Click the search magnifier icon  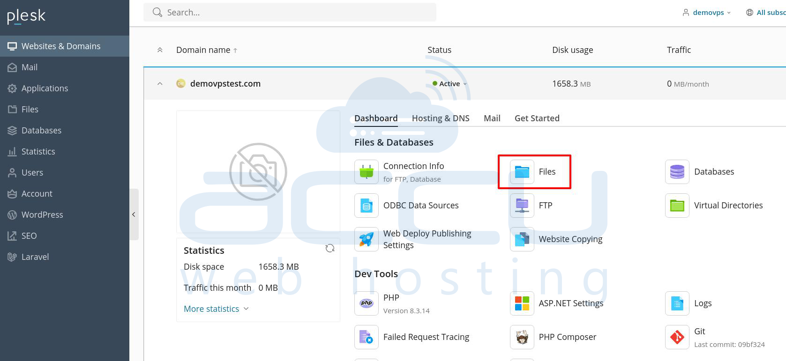point(157,12)
